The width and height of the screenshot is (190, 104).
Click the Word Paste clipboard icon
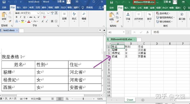pos(4,15)
